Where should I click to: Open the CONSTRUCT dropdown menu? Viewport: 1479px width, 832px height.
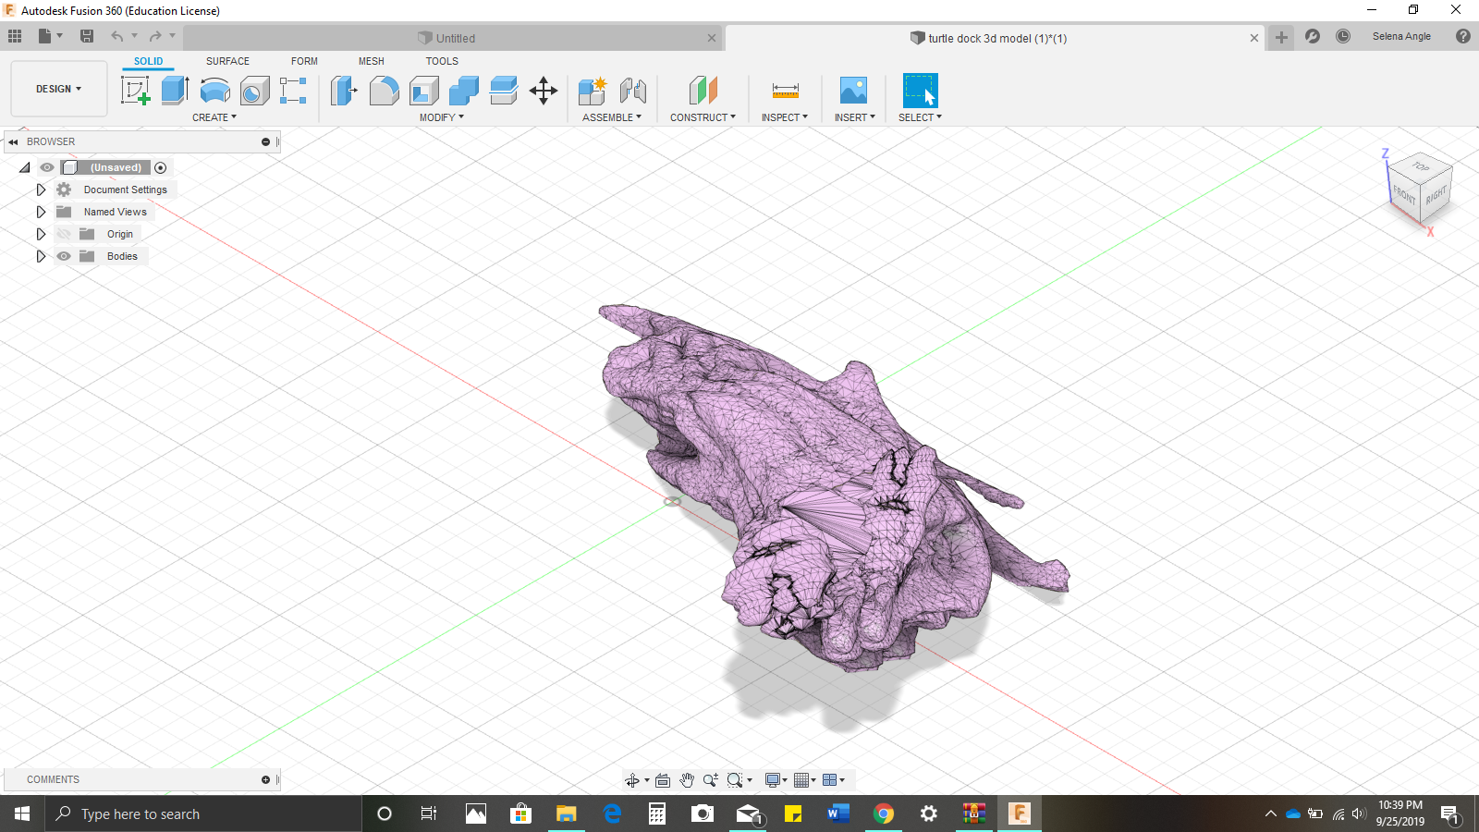pyautogui.click(x=703, y=117)
